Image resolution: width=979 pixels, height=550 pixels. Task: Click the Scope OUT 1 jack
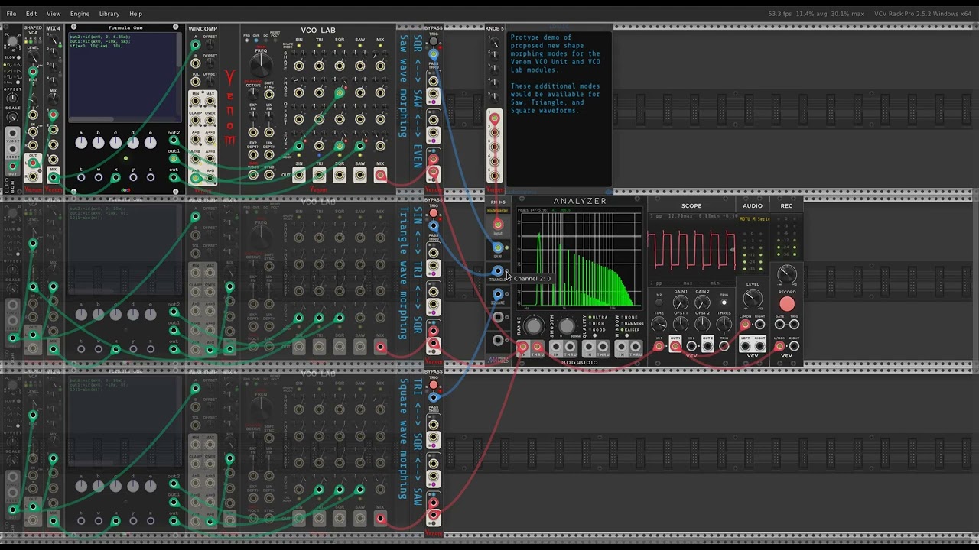675,346
